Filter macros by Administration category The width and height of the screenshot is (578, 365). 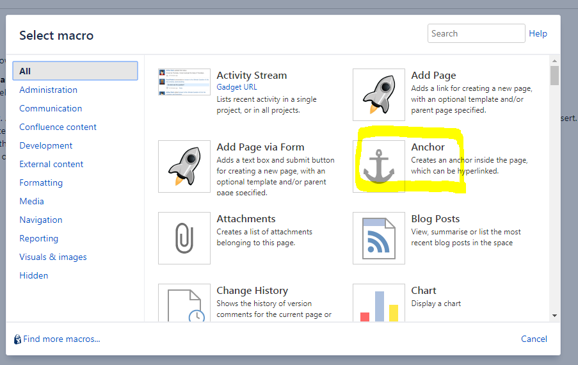click(48, 90)
